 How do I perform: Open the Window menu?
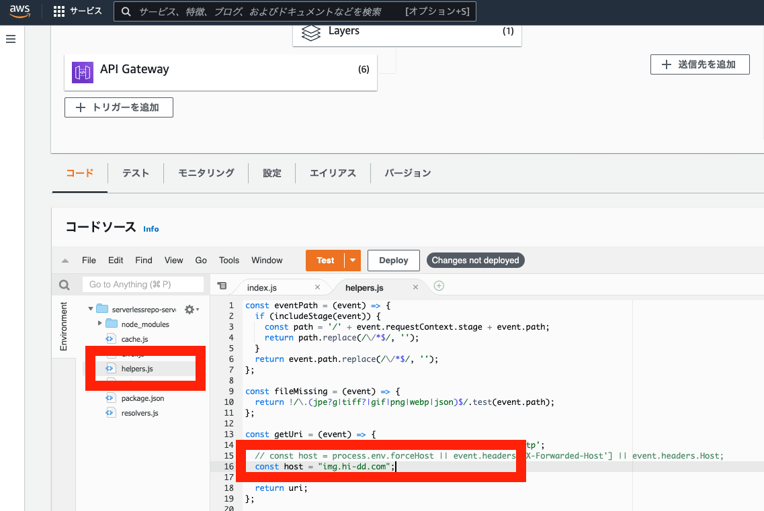point(267,261)
